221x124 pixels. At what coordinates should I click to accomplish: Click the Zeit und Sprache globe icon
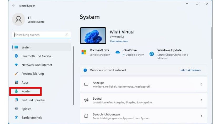point(16,100)
